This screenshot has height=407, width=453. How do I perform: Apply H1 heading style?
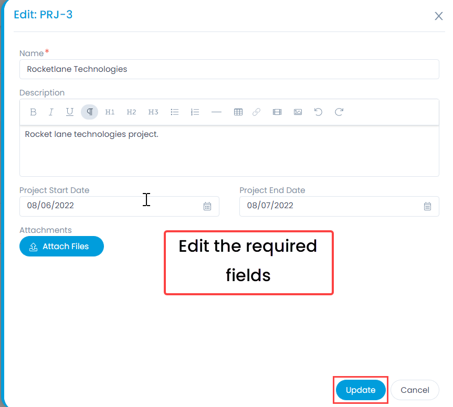click(110, 112)
